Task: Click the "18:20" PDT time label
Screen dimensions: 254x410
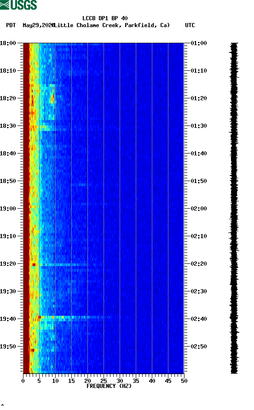Action: (x=8, y=98)
